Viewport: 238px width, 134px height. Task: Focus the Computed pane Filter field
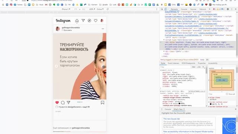coord(217,94)
